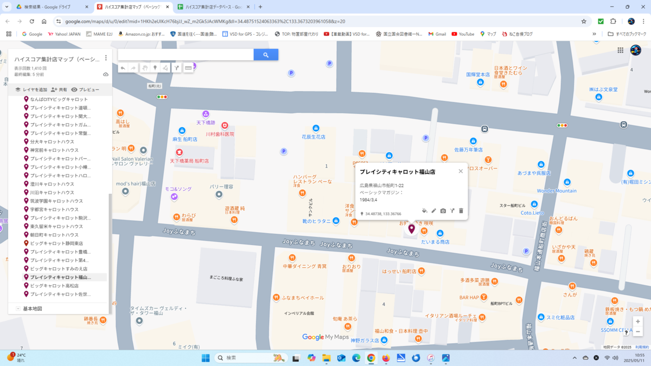Open Chrome extensions puzzle icon
651x366 pixels.
[x=614, y=22]
